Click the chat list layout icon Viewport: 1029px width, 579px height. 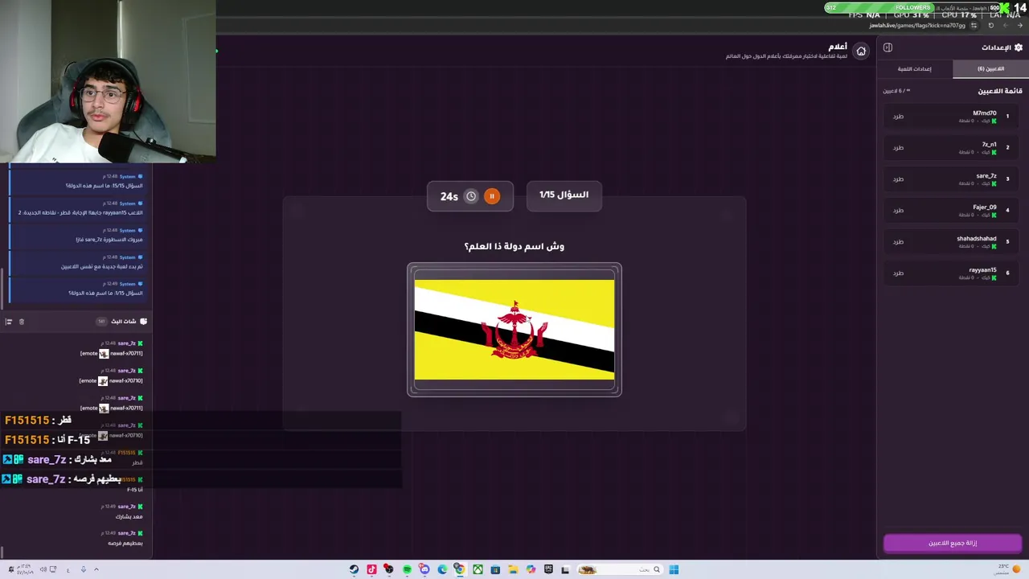click(9, 322)
